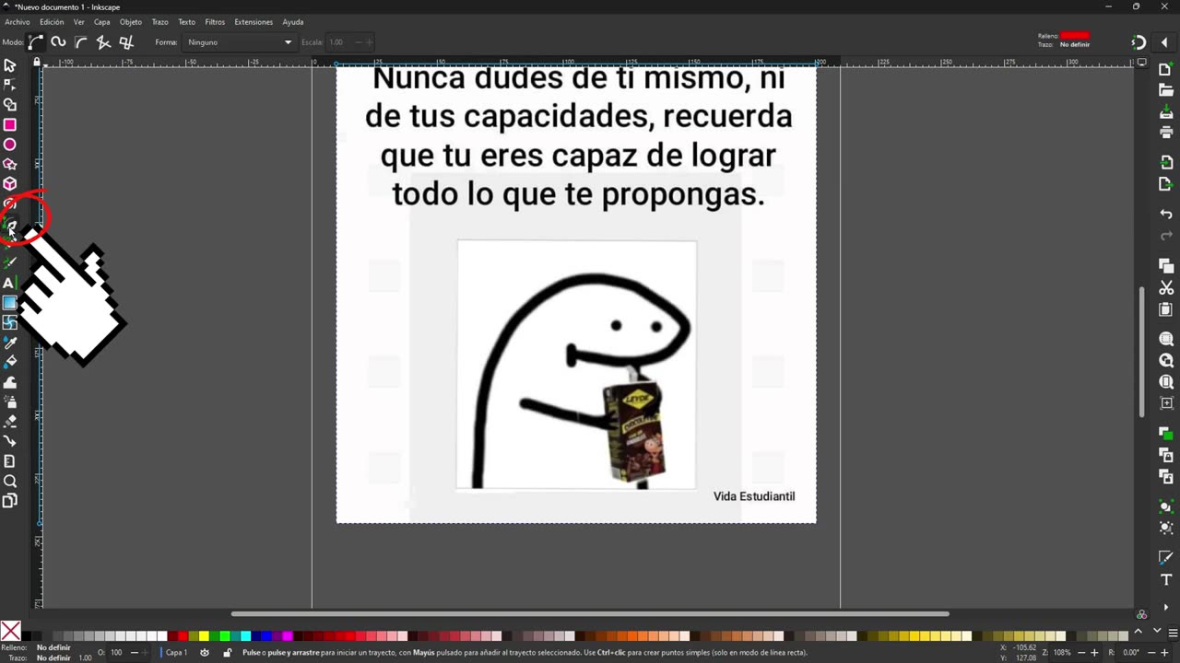Screen dimensions: 1180x663
Task: Open the Archivo menu
Action: (x=18, y=22)
